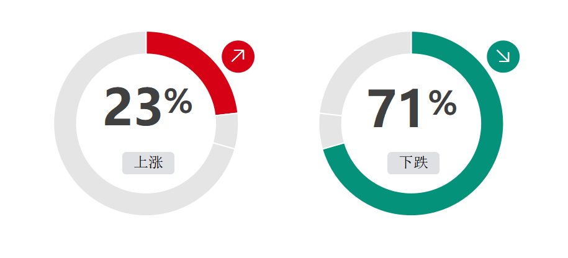
Task: Click the white arrow inside the red circle
Action: pos(238,56)
